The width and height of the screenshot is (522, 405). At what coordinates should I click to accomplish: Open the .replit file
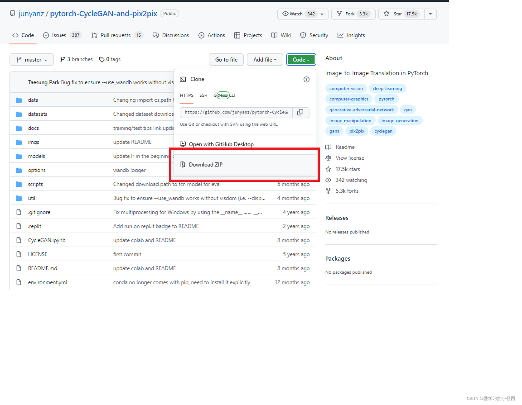tap(34, 226)
